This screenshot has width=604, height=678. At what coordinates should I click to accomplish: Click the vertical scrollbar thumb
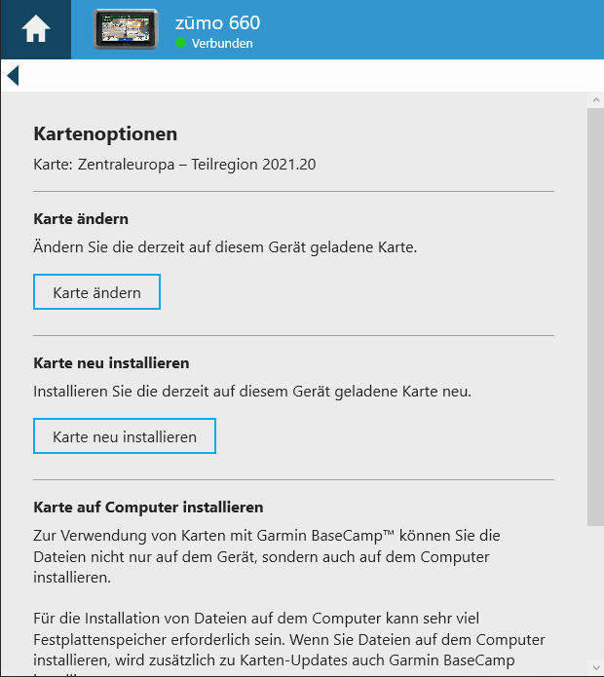(594, 312)
